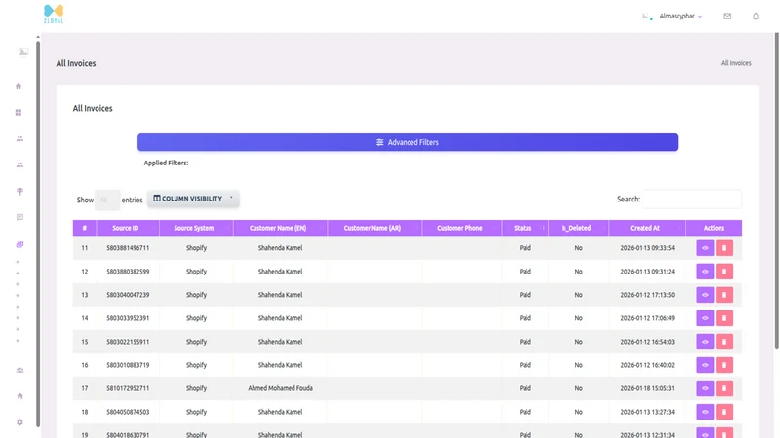Sort by the Customer Name (AR) column header
The image size is (780, 438).
tap(374, 228)
